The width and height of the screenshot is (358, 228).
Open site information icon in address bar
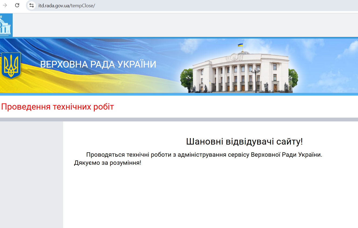pyautogui.click(x=32, y=5)
